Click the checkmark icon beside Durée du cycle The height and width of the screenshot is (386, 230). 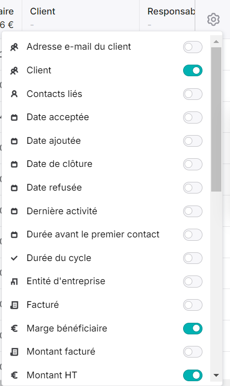click(x=14, y=258)
